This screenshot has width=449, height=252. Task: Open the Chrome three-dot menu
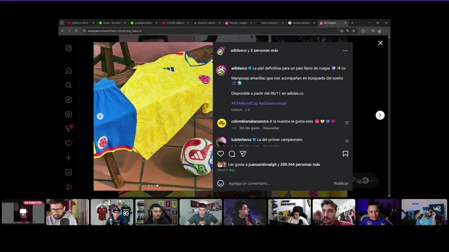386,31
